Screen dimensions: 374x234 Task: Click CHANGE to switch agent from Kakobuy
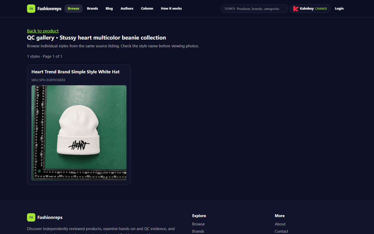tap(321, 9)
